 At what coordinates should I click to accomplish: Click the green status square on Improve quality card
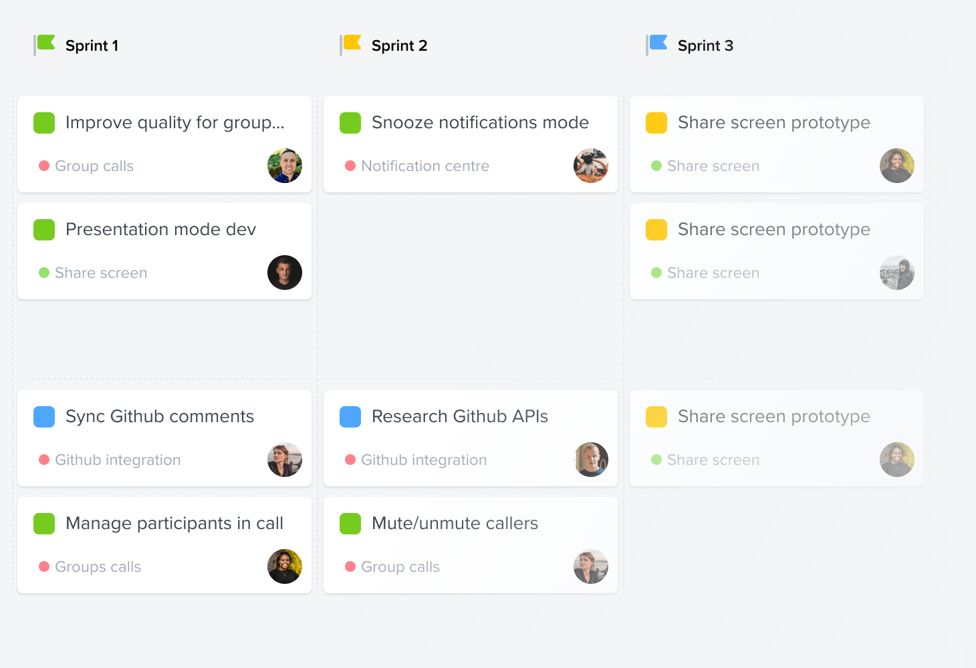click(43, 122)
